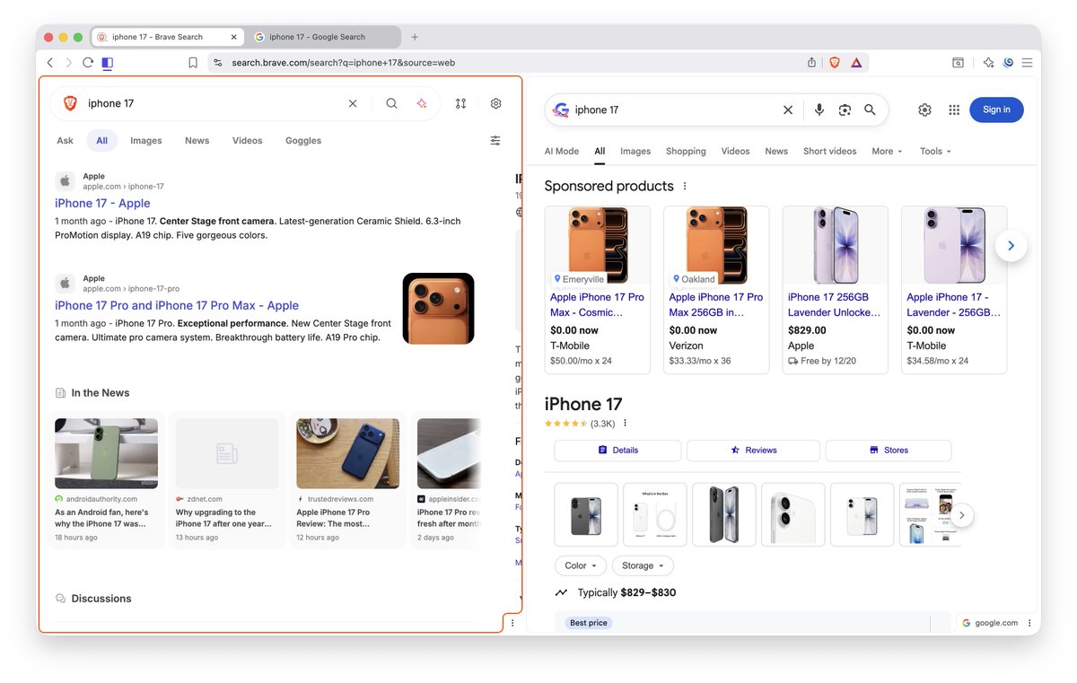Open Brave Rewards triangle icon
The image size is (1077, 683).
pyautogui.click(x=856, y=63)
